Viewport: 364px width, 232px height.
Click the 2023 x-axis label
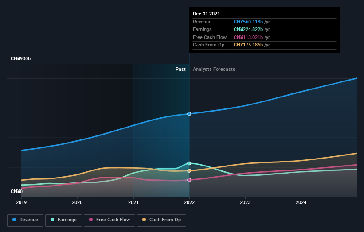click(245, 202)
